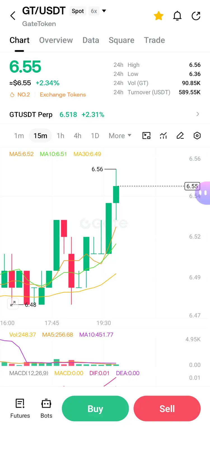
Task: Open the Trade tab
Action: coord(154,40)
